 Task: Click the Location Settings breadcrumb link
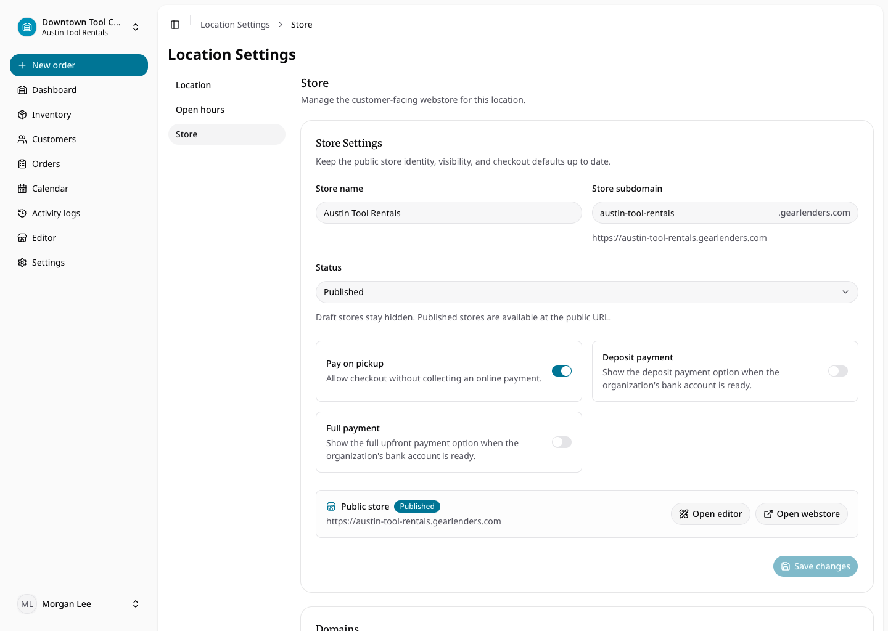235,25
